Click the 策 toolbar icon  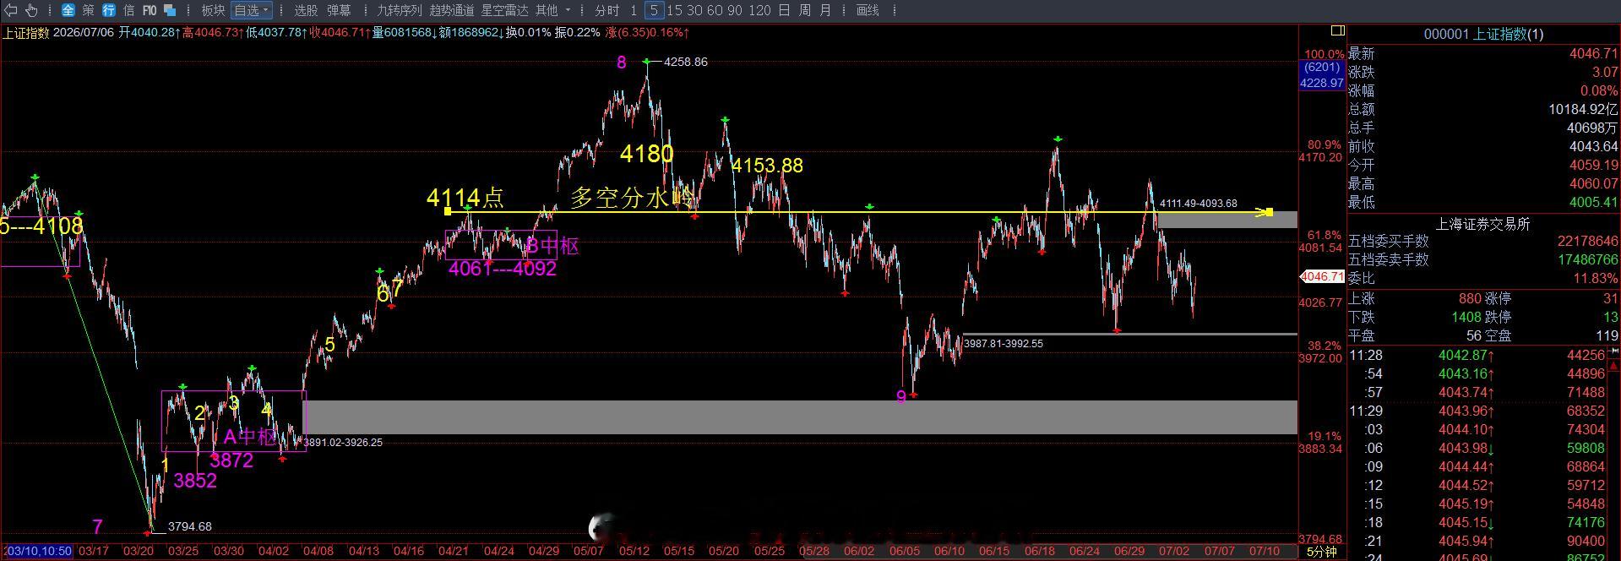pyautogui.click(x=89, y=10)
